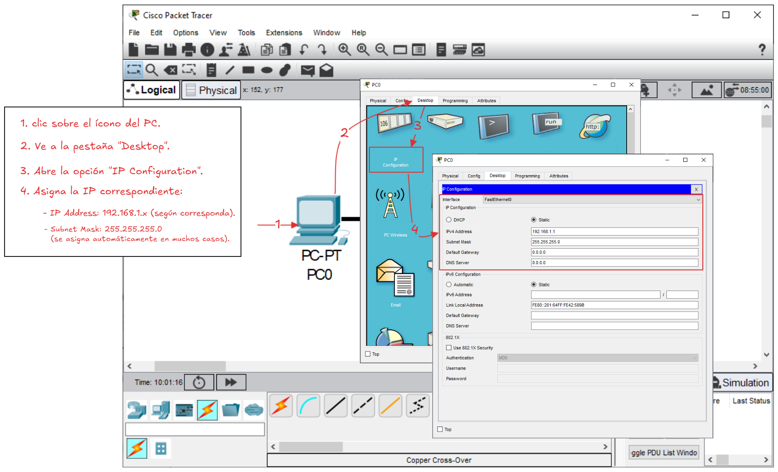The width and height of the screenshot is (778, 472).
Task: Click the Simulation mode button
Action: [741, 383]
